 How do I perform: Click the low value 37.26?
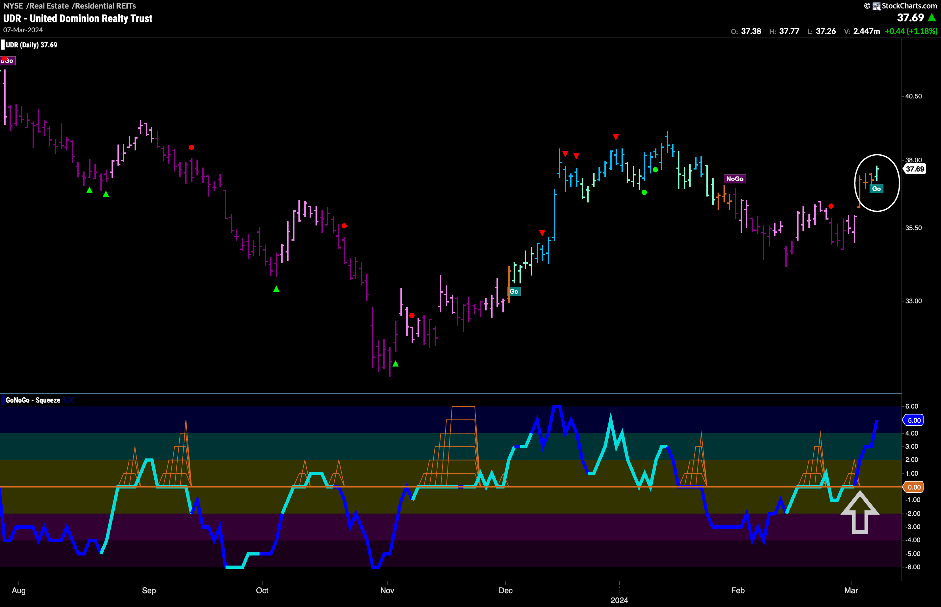pos(826,31)
